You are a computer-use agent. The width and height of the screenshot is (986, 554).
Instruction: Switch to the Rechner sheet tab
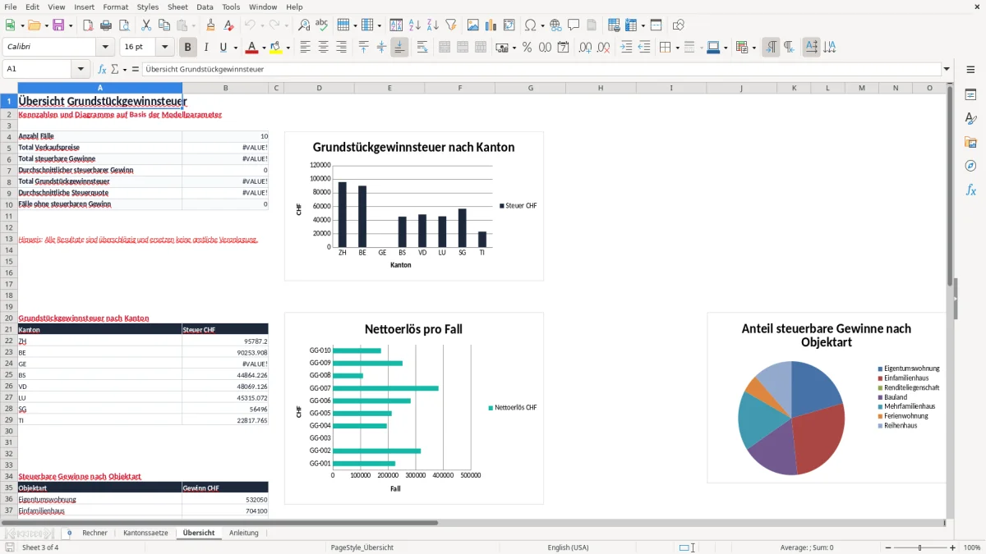(94, 533)
